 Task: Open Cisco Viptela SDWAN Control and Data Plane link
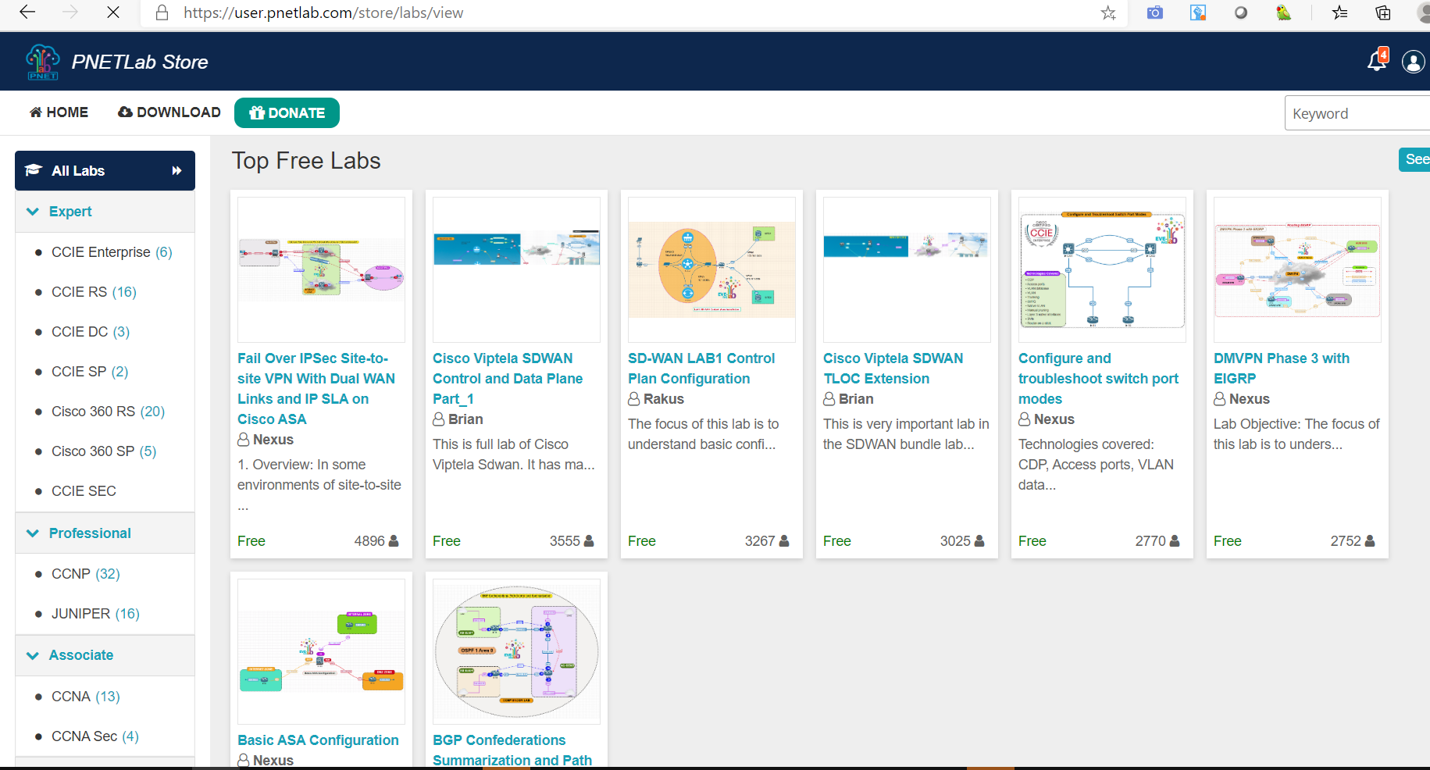tap(508, 379)
